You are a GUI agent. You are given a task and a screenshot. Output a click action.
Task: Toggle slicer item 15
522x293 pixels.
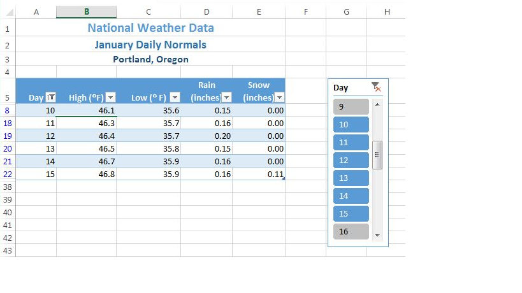pos(351,213)
